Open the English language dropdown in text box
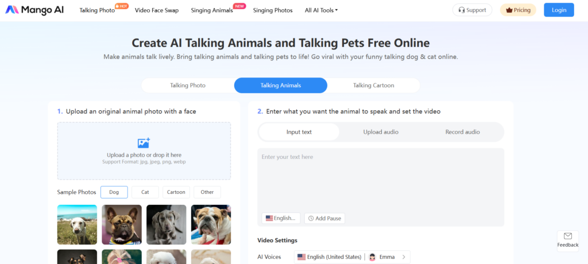The height and width of the screenshot is (264, 588). [x=281, y=218]
